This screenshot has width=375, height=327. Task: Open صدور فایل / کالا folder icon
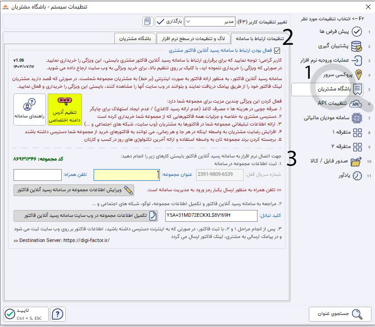pos(357,161)
